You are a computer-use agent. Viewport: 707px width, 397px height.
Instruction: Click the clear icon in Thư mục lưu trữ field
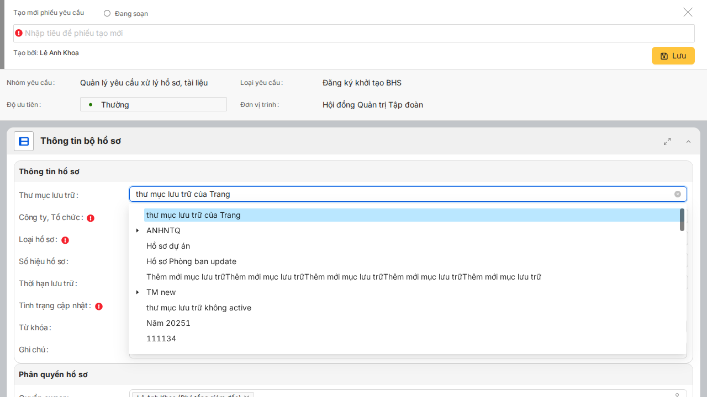tap(678, 194)
